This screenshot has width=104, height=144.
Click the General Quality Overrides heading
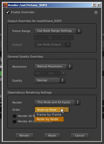pyautogui.click(x=25, y=57)
